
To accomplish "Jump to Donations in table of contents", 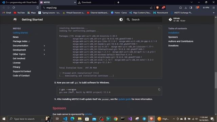I will 173,46.
